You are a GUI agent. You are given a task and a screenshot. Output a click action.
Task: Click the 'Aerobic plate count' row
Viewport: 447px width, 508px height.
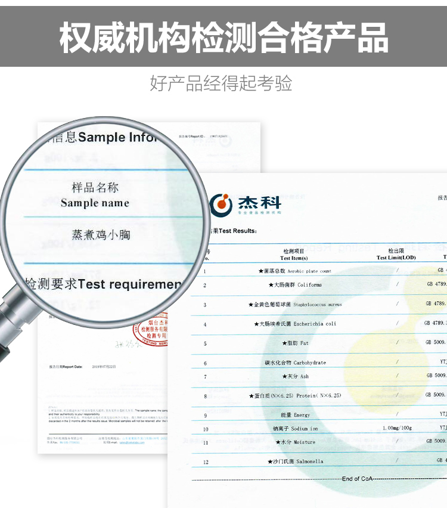pos(295,271)
